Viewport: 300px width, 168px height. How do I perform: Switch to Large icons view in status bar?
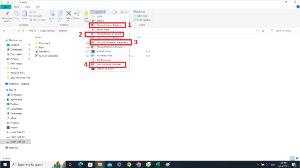(x=297, y=158)
